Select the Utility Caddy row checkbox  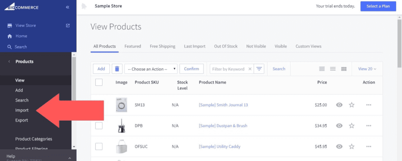pyautogui.click(x=99, y=147)
